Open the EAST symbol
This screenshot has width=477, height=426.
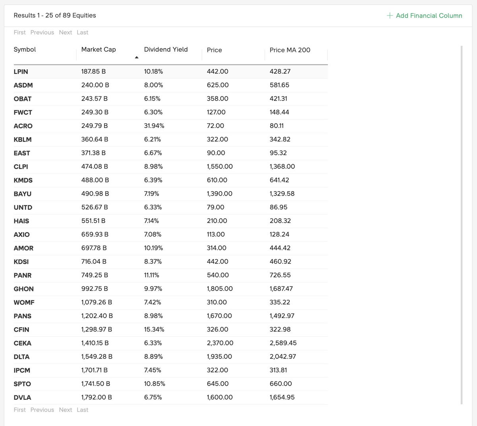(x=22, y=153)
